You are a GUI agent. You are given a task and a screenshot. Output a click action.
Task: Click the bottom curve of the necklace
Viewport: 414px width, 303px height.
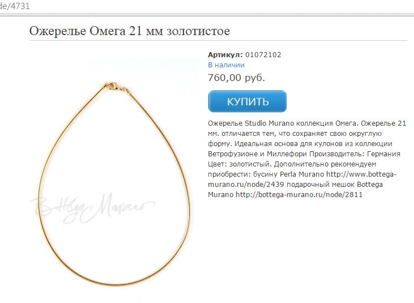tap(113, 283)
